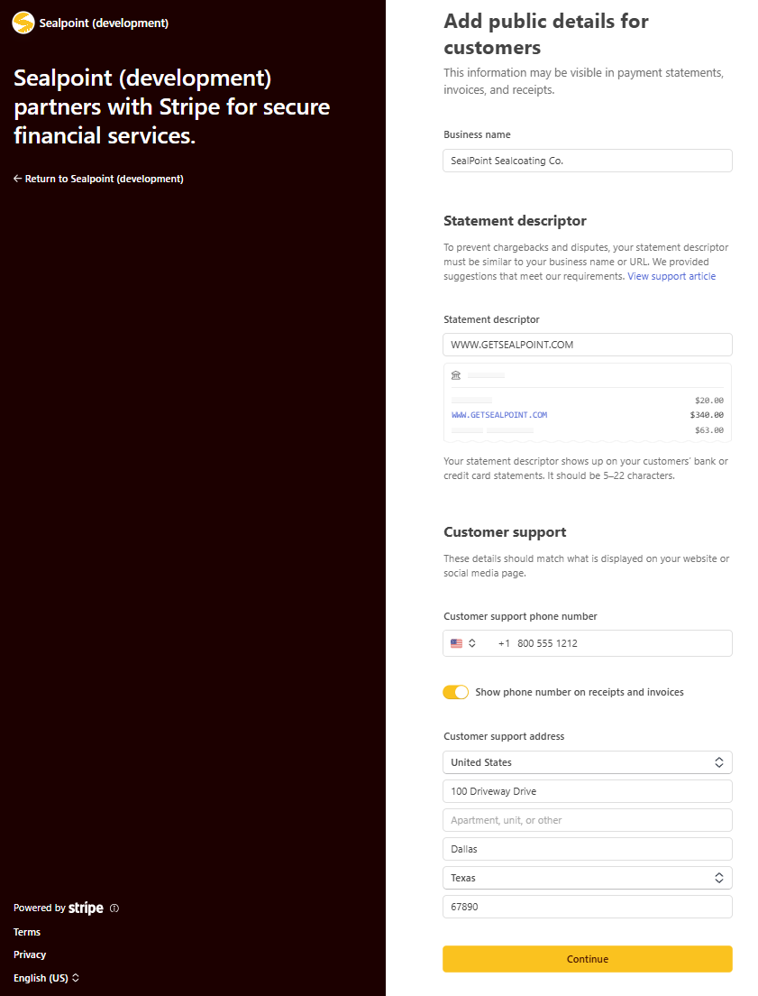Click the 67890 ZIP code field
Viewport: 758px width, 996px height.
click(588, 907)
